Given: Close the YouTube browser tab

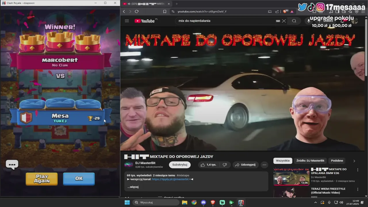Looking at the screenshot, I should point(169,4).
